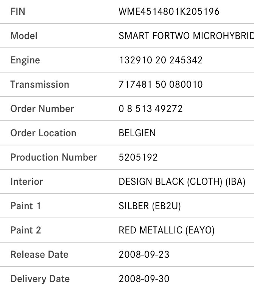Click the Production Number label
The width and height of the screenshot is (254, 287).
coord(54,157)
